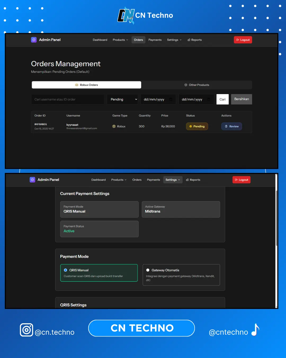This screenshot has height=358, width=286.
Task: Review the pending order #4F0ANEG
Action: point(231,126)
